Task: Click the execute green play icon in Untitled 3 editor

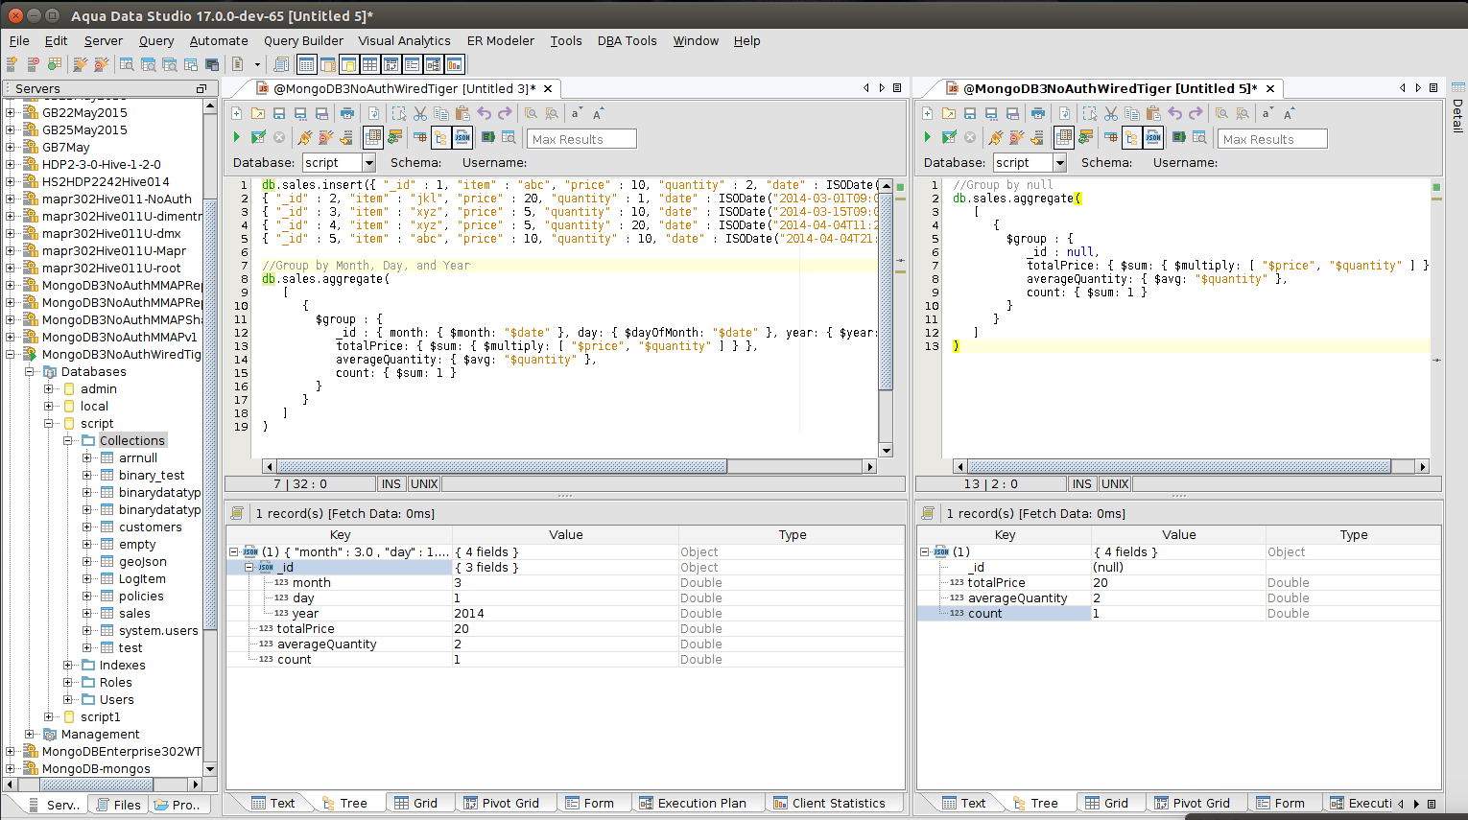Action: tap(237, 137)
